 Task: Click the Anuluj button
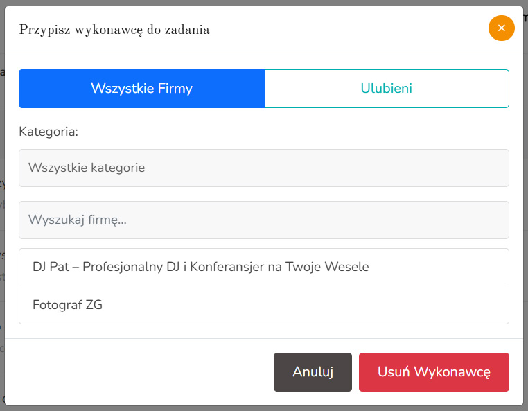click(313, 372)
